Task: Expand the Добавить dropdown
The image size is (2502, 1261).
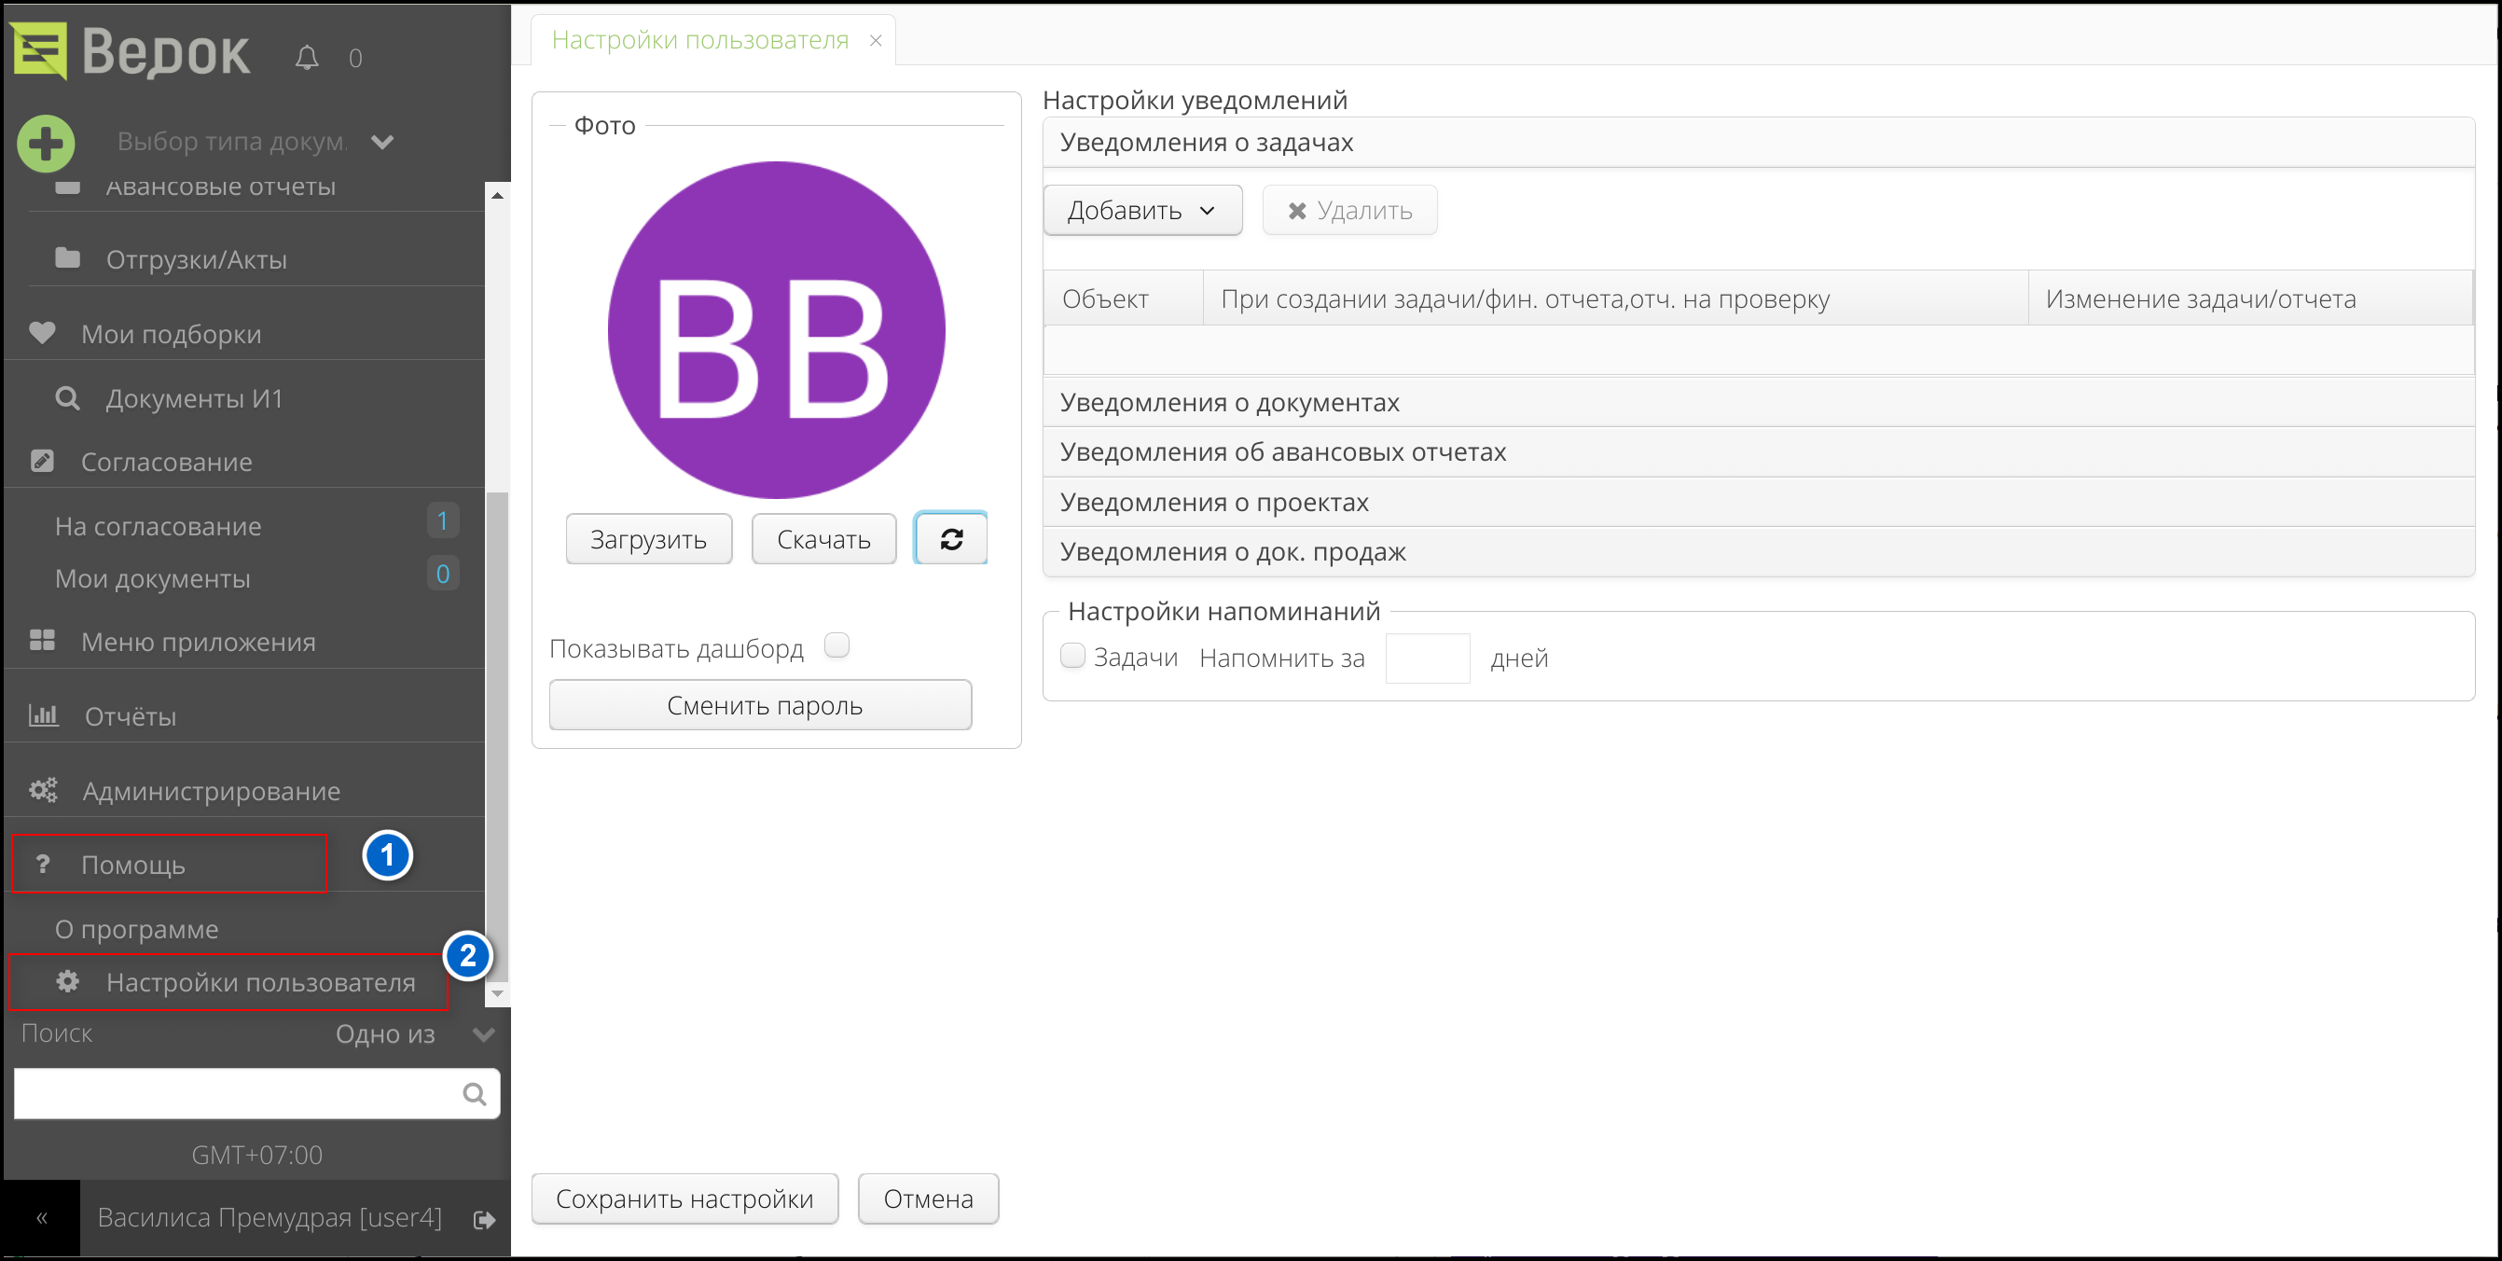Action: pos(1141,210)
